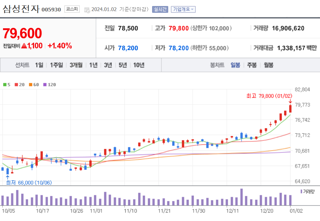Click the 최저 66,000 (10/06) label
This screenshot has height=221, width=320.
point(29,182)
